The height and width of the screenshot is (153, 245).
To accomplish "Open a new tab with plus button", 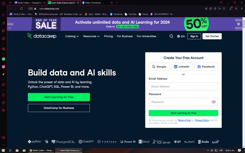I will point(117,2).
